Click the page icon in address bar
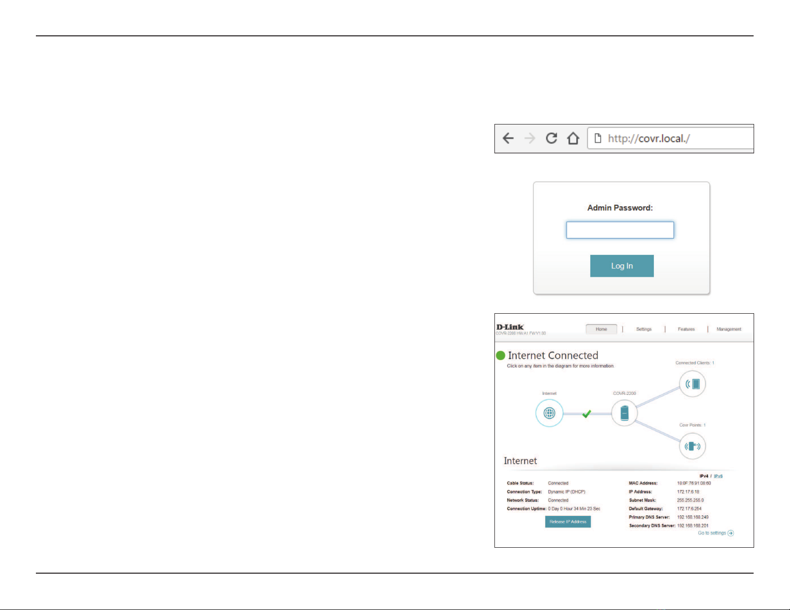This screenshot has height=610, width=790. (598, 138)
